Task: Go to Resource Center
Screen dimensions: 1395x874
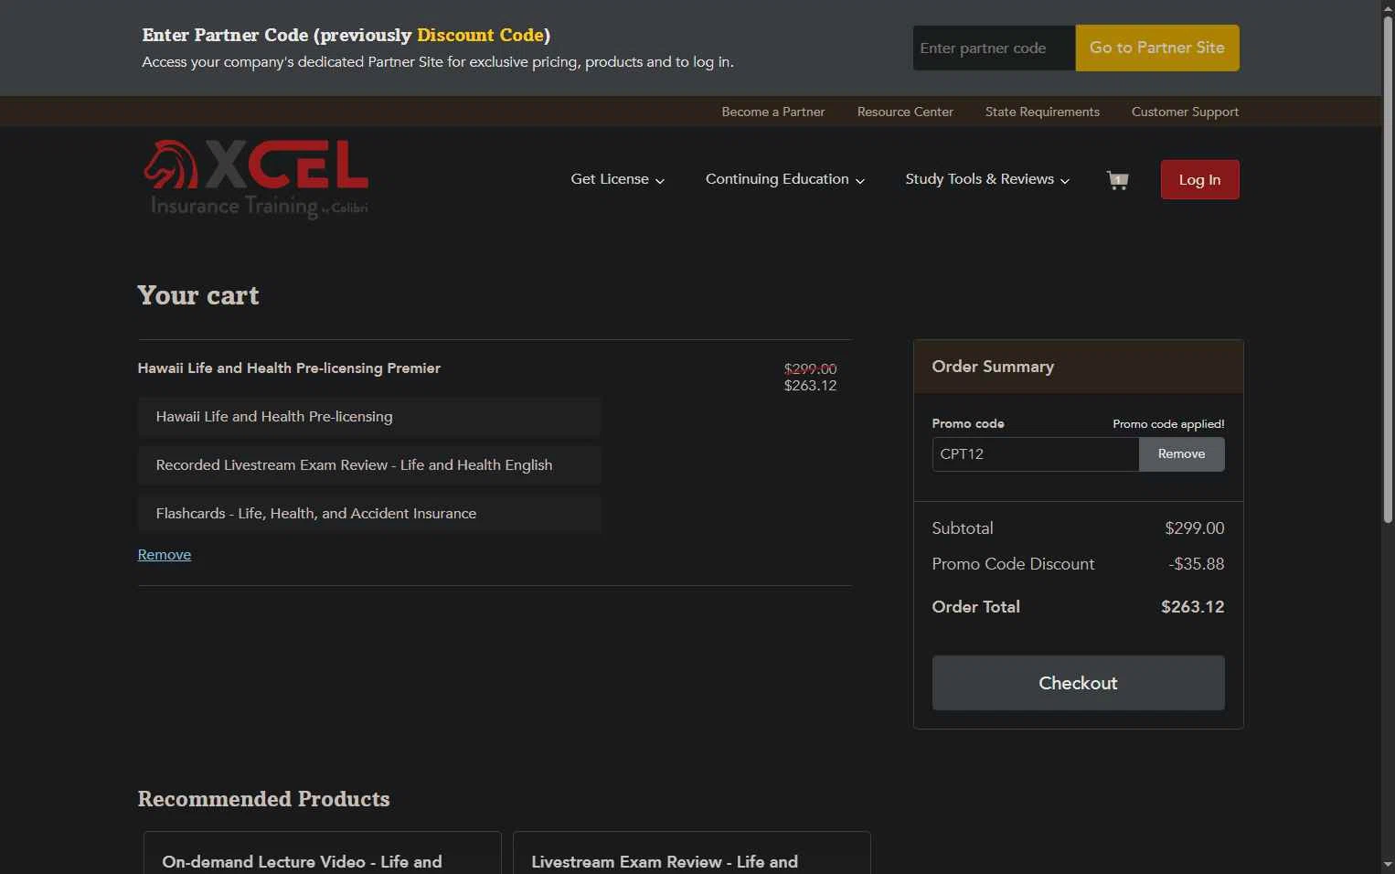Action: click(905, 112)
